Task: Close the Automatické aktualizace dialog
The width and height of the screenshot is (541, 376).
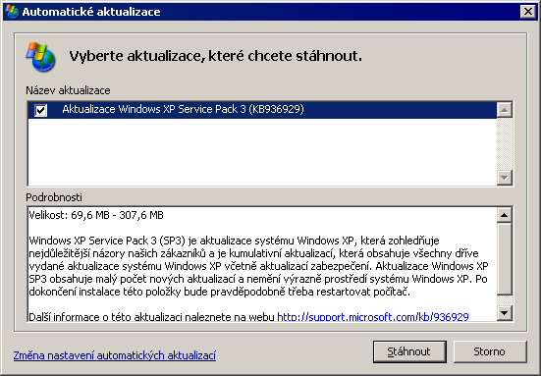Action: pos(528,12)
